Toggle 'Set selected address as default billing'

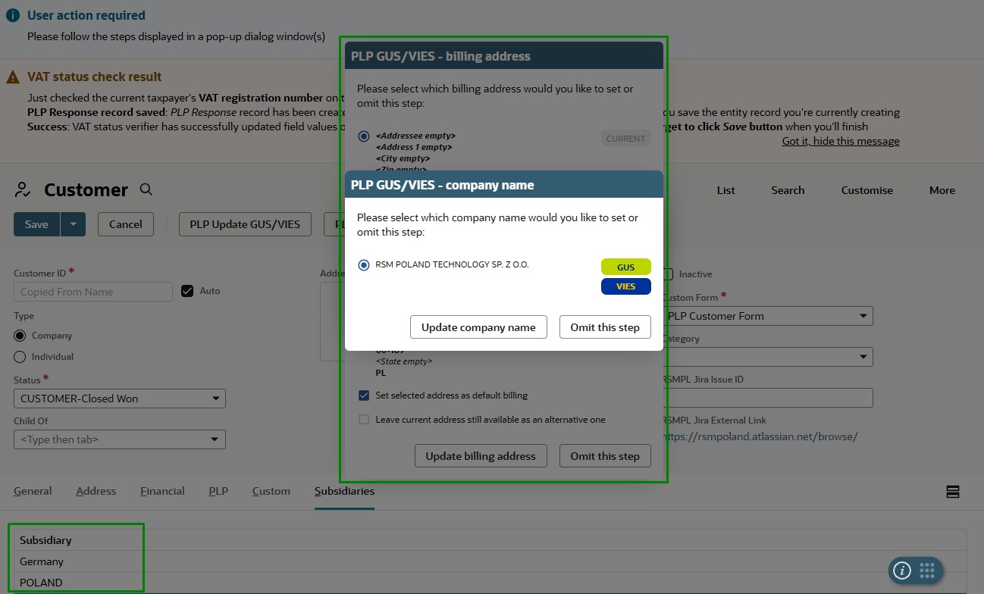364,395
